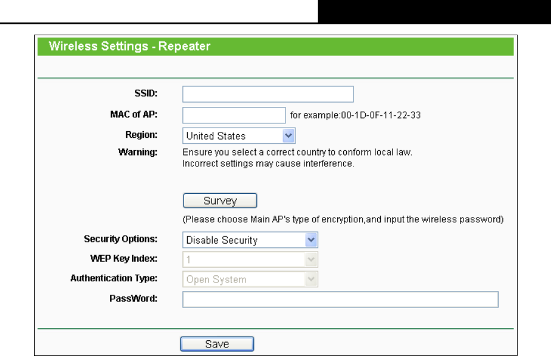Viewport: 551px width, 356px height.
Task: Click the Region label
Action: click(142, 135)
